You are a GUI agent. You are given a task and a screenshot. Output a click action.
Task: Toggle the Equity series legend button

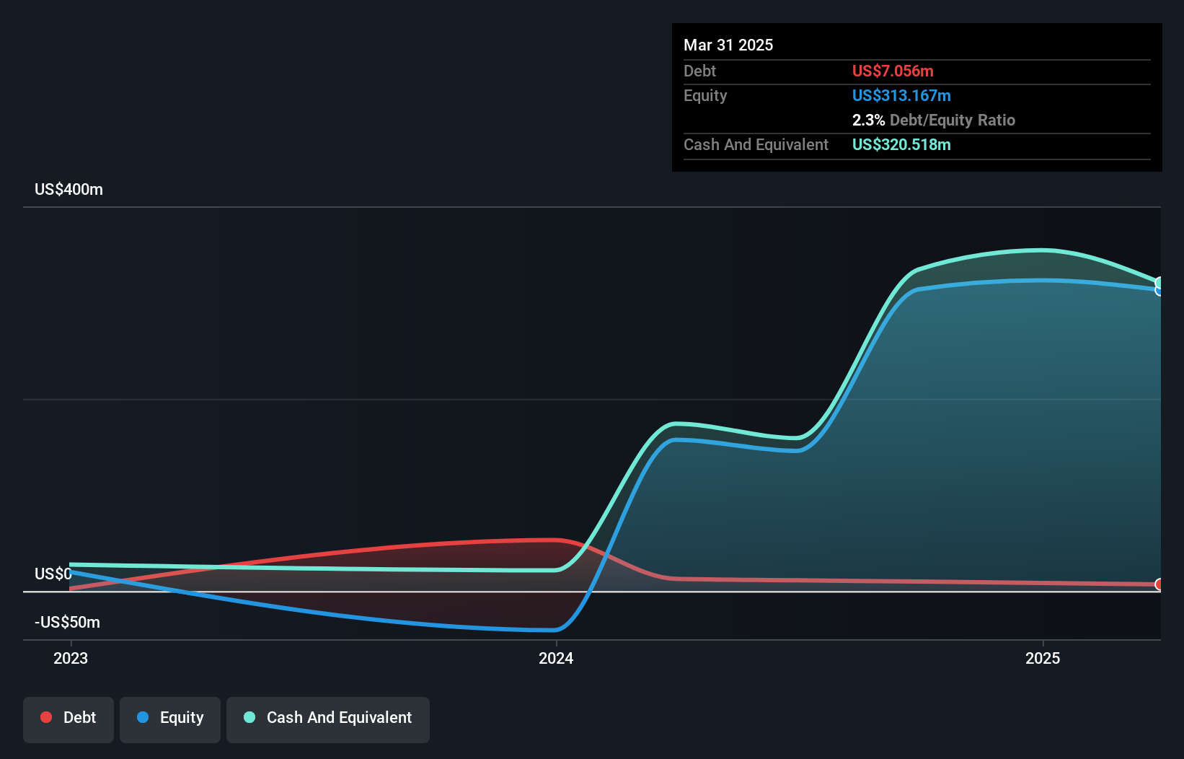(170, 719)
